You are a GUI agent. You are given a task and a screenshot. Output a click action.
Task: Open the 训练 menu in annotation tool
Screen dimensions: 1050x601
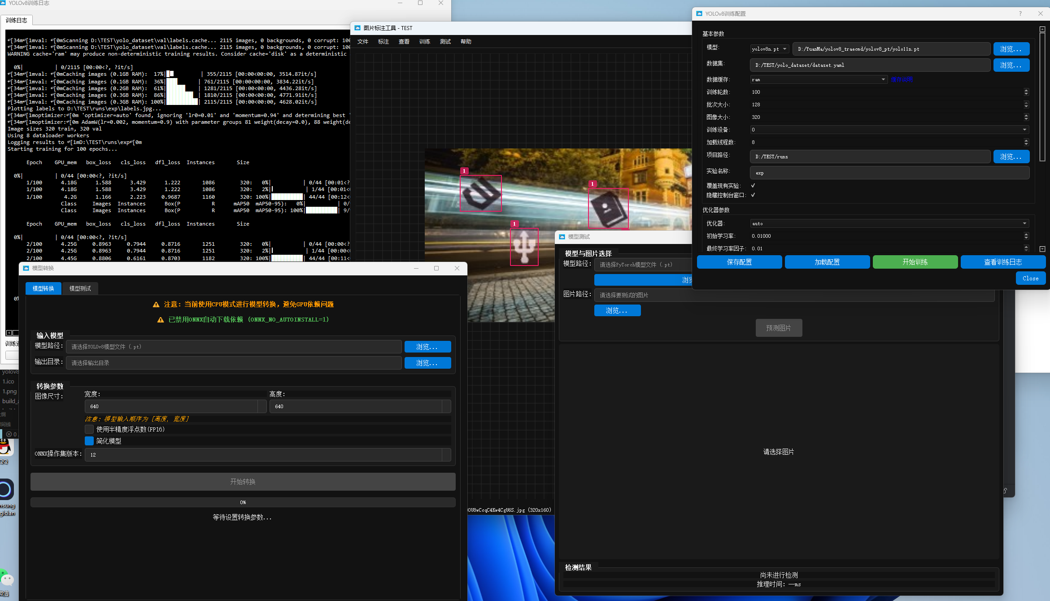[424, 41]
